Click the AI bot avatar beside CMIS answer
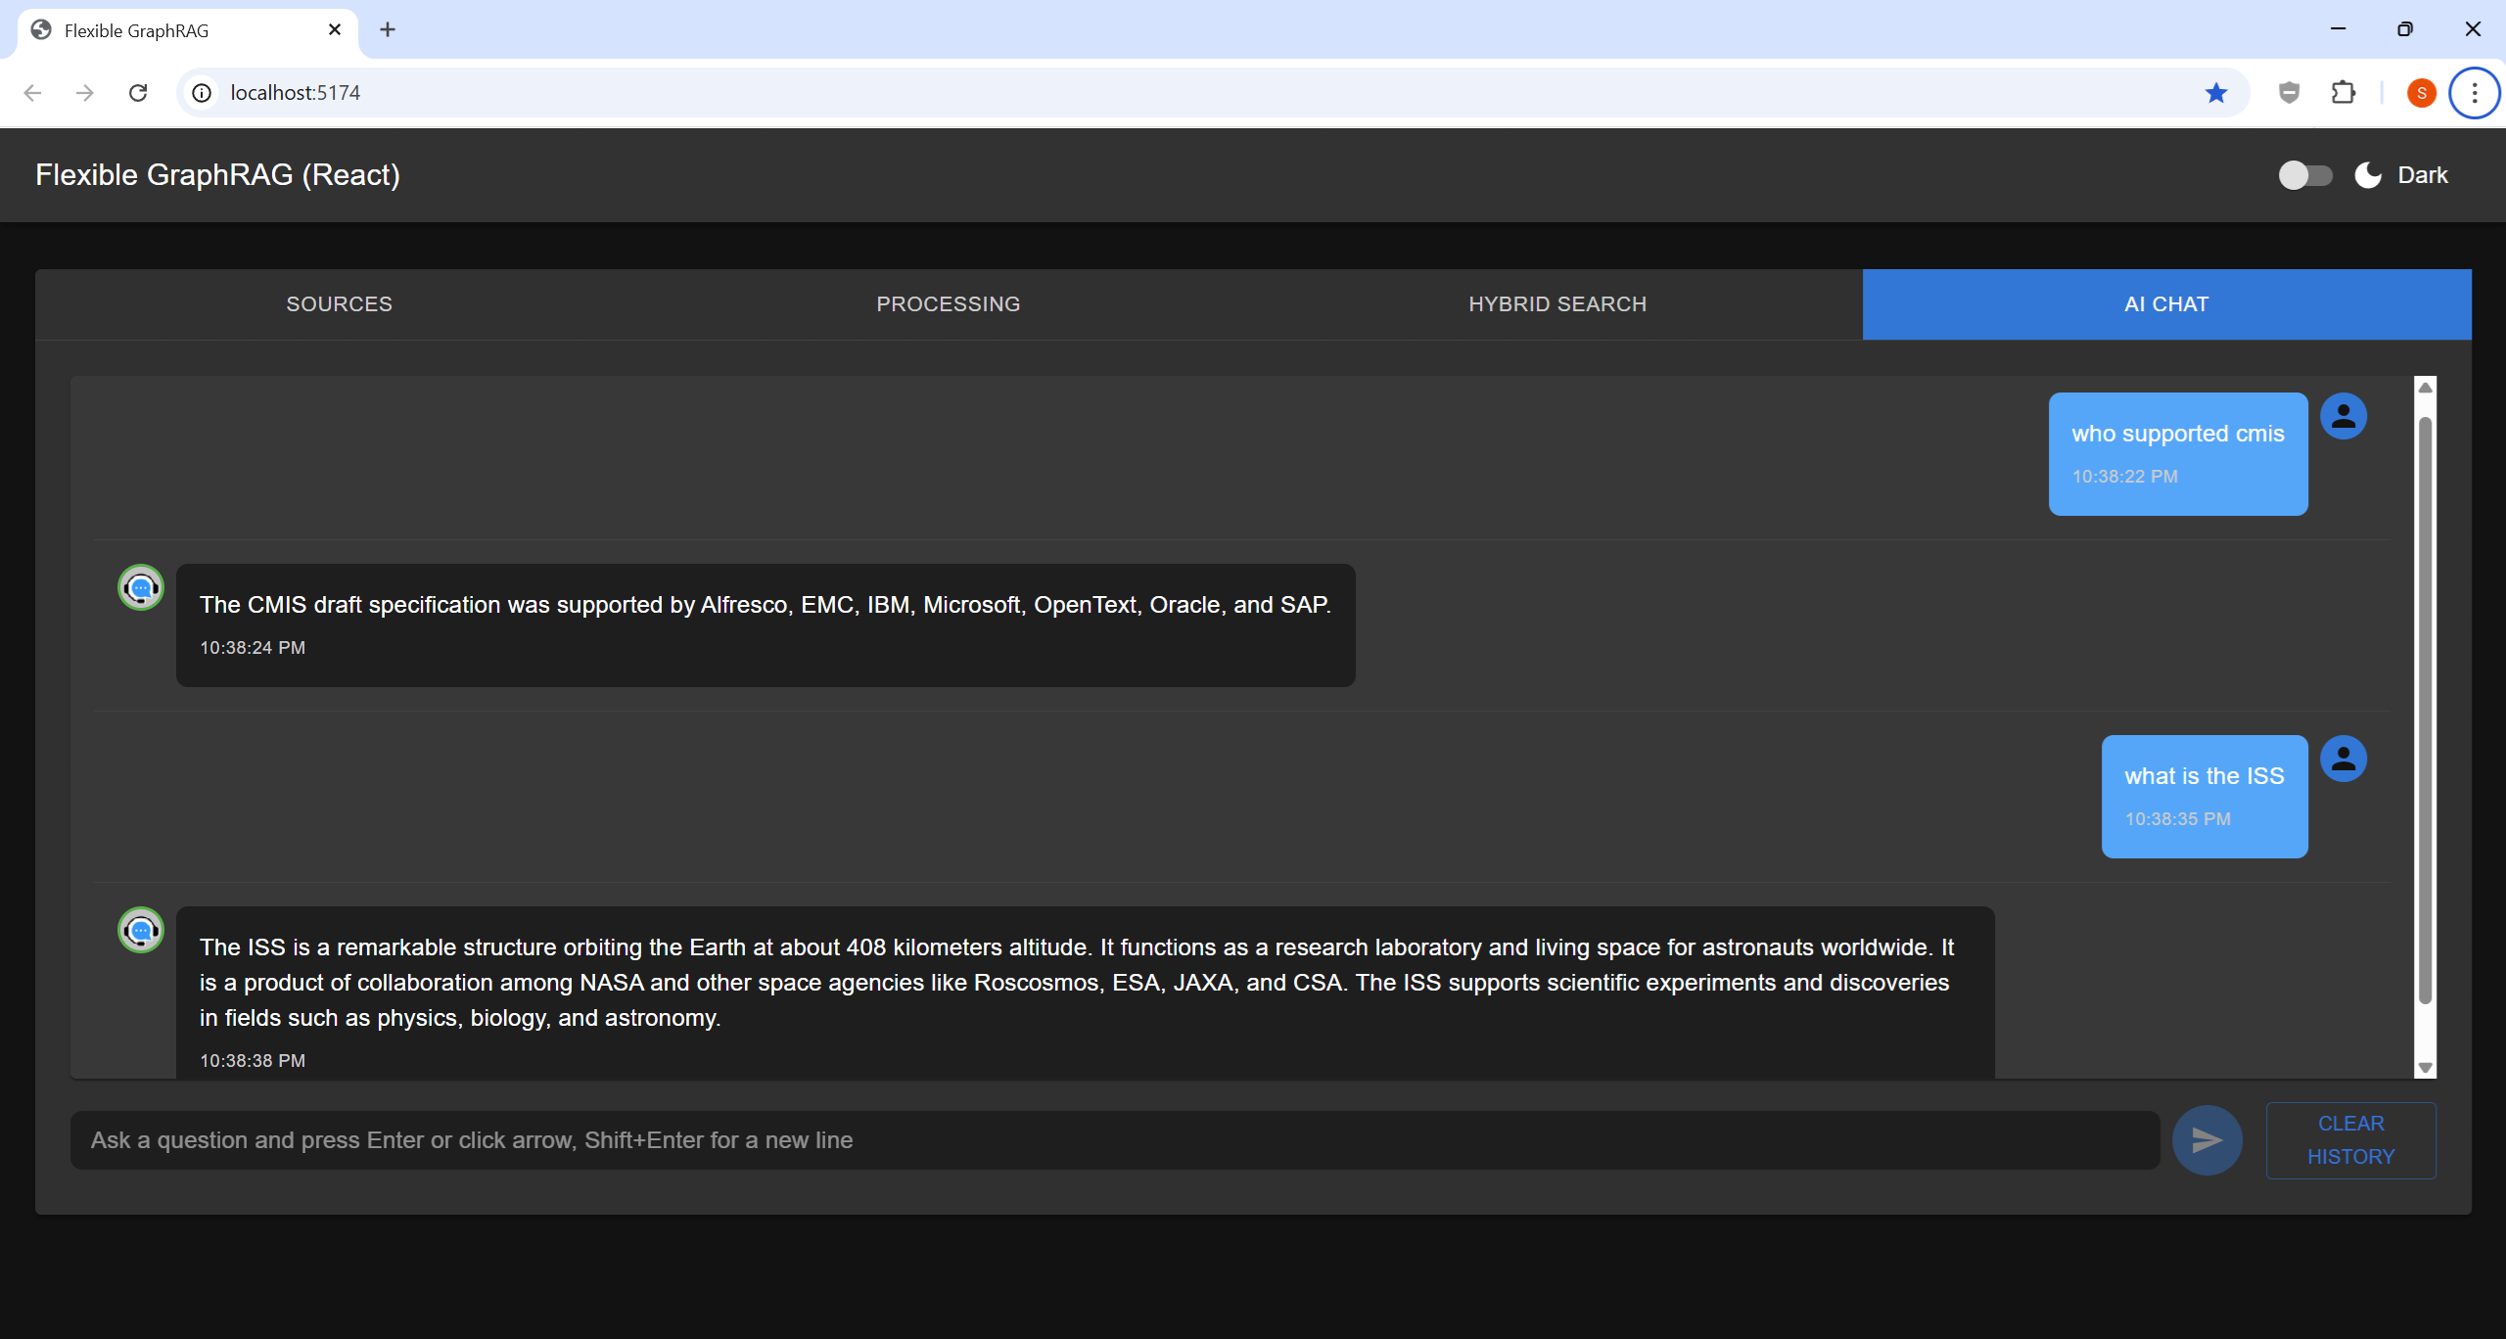The image size is (2506, 1339). coord(141,587)
